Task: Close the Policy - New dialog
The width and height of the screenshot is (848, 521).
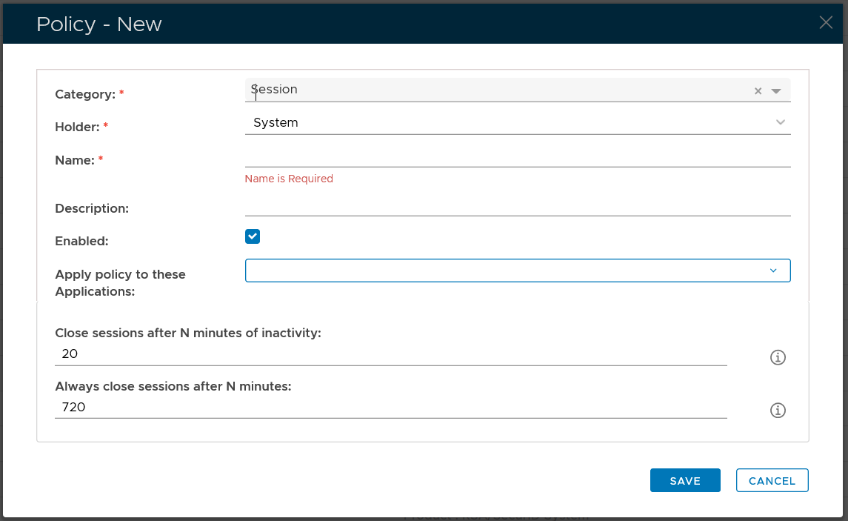Action: tap(826, 23)
